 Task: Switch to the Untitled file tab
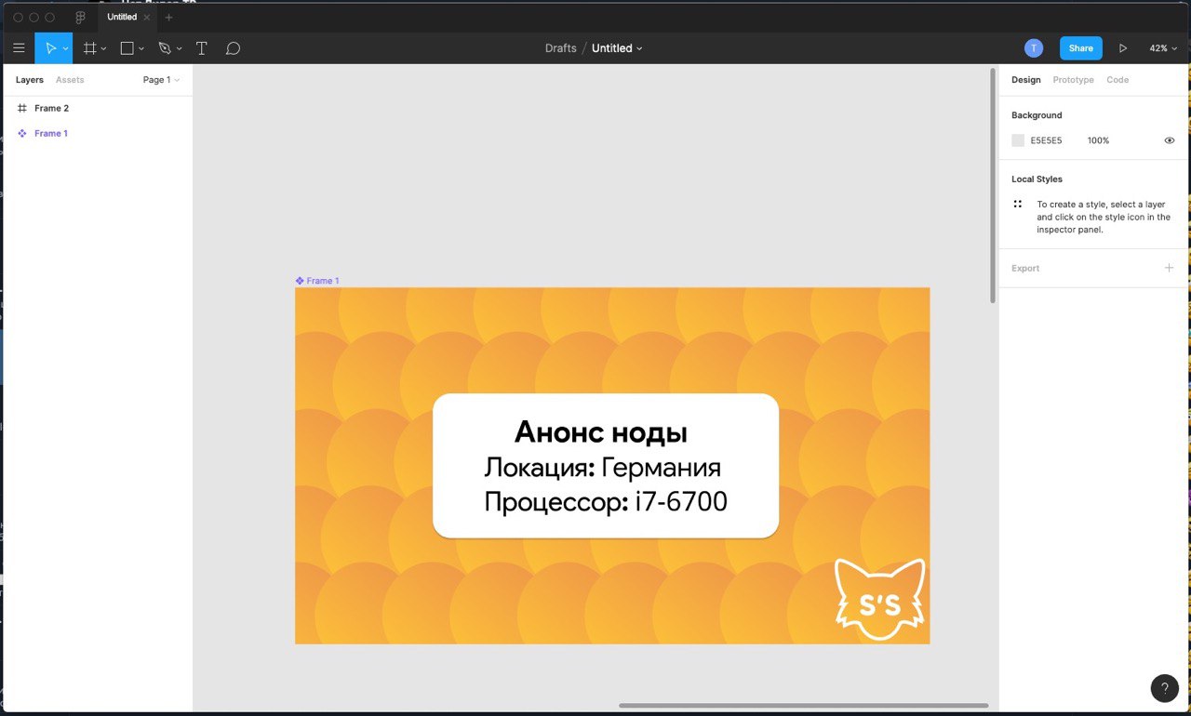(x=122, y=17)
